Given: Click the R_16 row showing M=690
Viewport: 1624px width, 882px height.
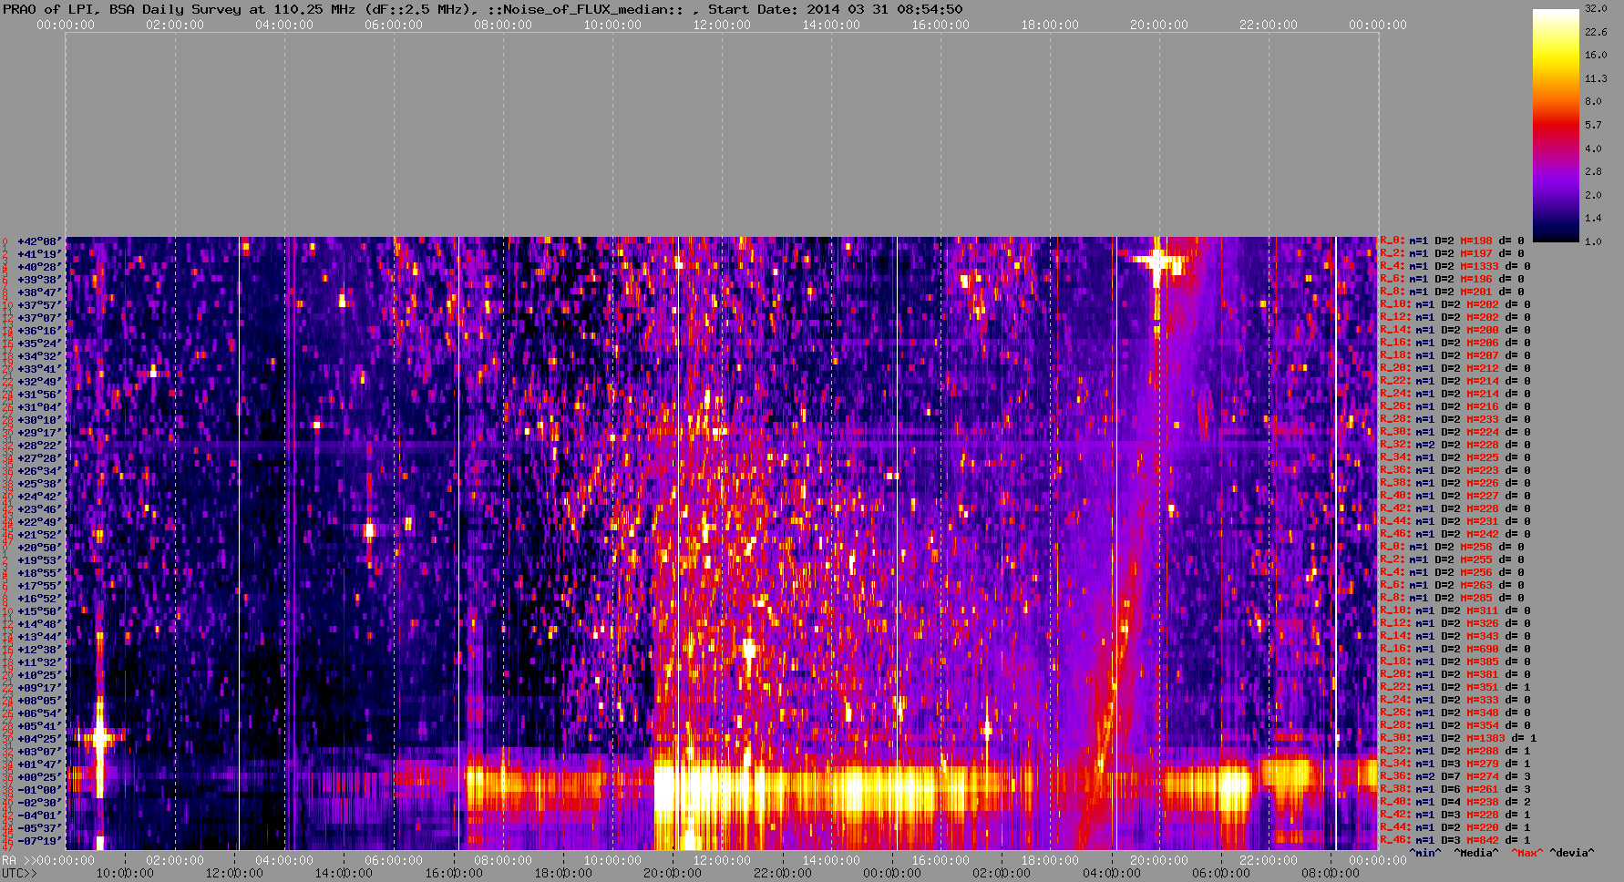Looking at the screenshot, I should click(x=1454, y=650).
